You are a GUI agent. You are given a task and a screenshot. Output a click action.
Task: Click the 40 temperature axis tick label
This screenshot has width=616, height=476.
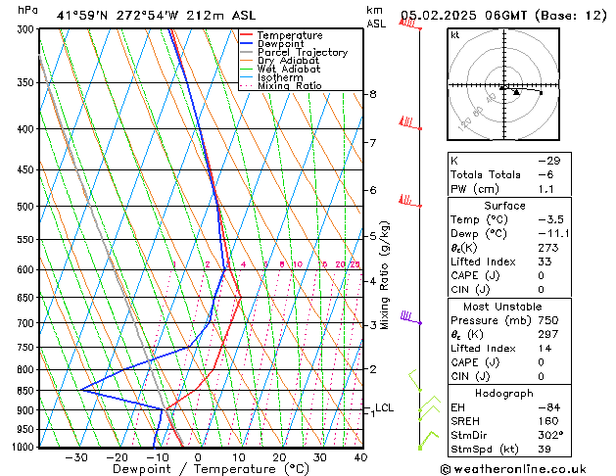click(x=360, y=457)
